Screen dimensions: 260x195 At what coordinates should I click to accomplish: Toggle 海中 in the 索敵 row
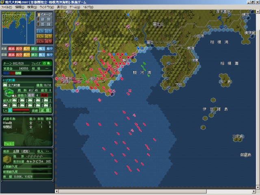[50, 49]
